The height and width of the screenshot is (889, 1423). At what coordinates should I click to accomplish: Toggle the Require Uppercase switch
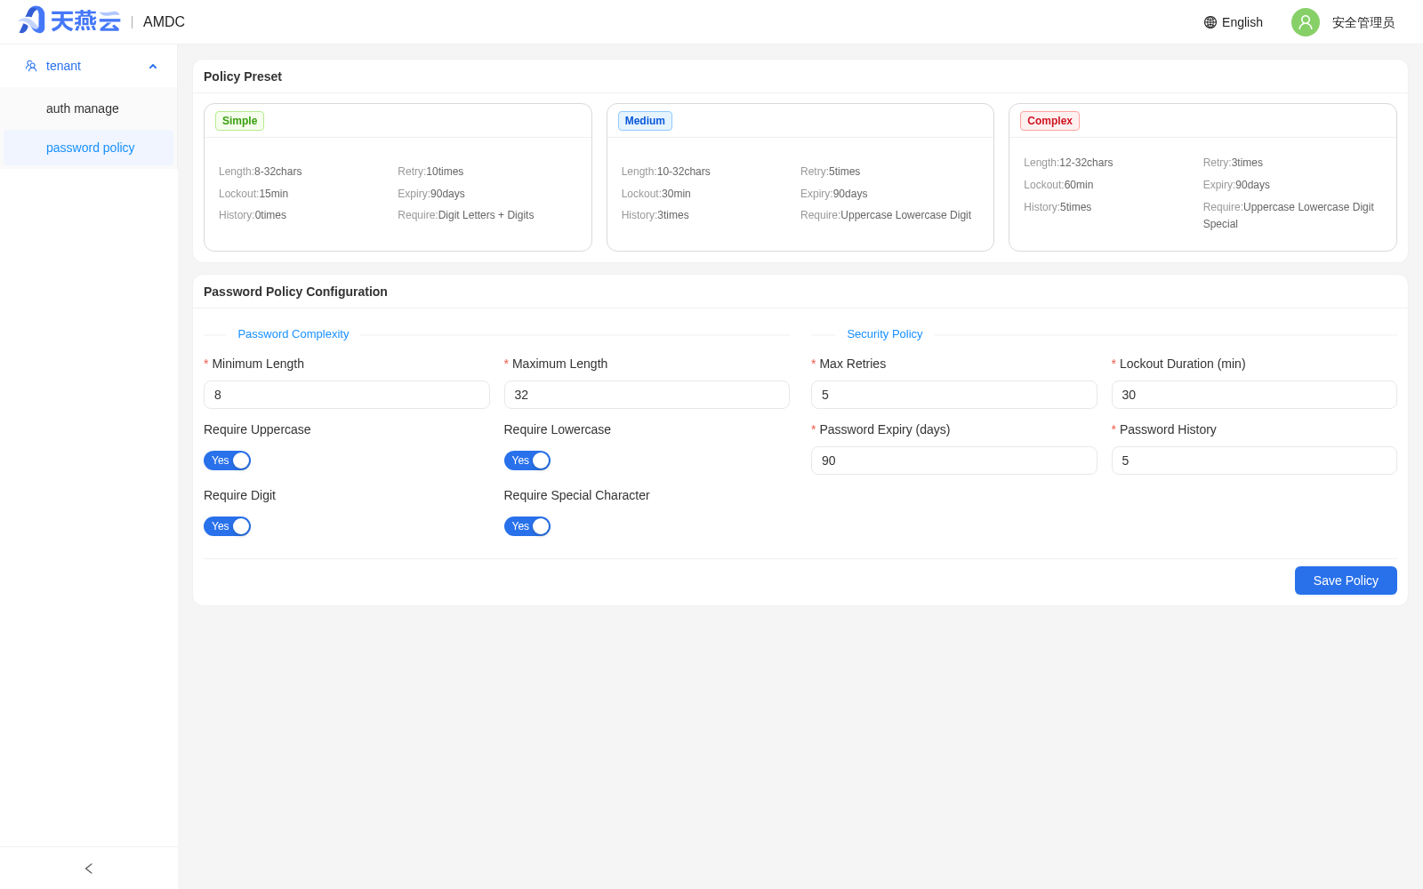(227, 461)
